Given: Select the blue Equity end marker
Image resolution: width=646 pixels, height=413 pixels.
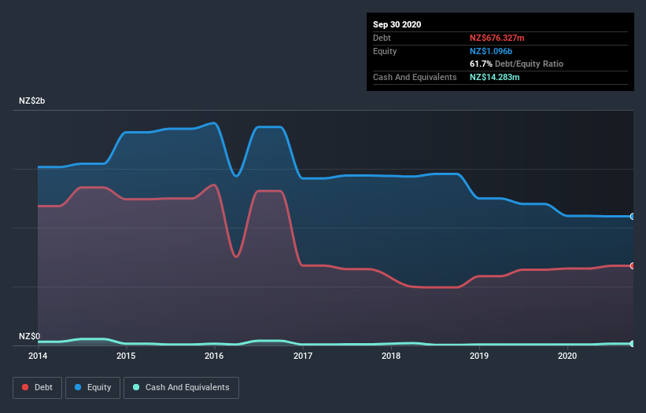Looking at the screenshot, I should point(633,216).
